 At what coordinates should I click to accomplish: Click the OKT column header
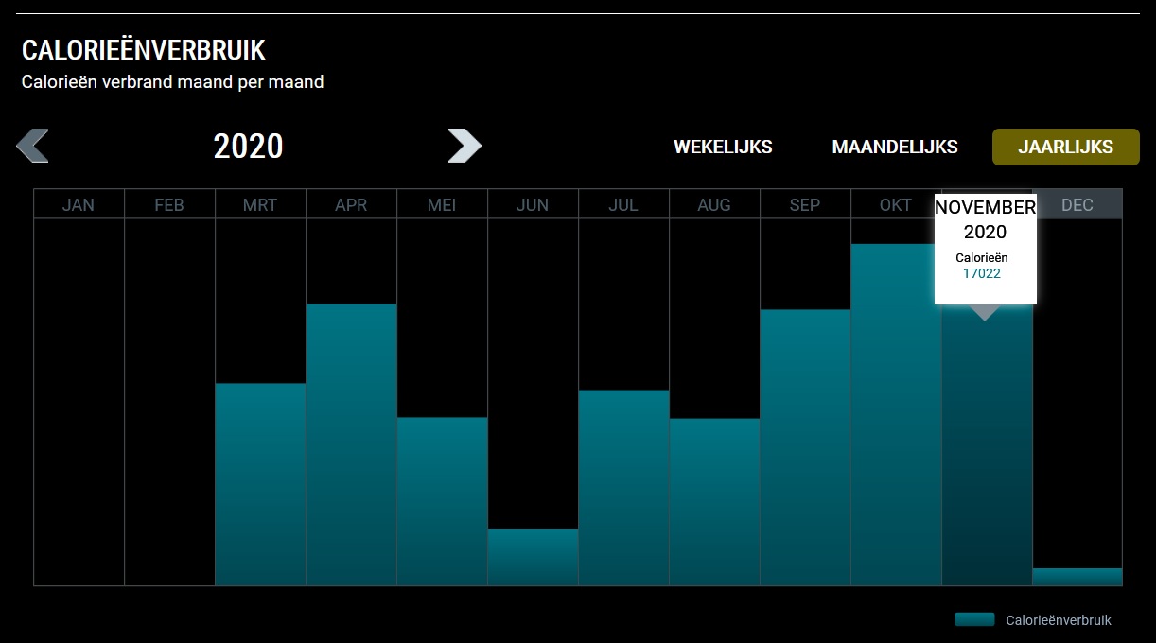tap(896, 204)
